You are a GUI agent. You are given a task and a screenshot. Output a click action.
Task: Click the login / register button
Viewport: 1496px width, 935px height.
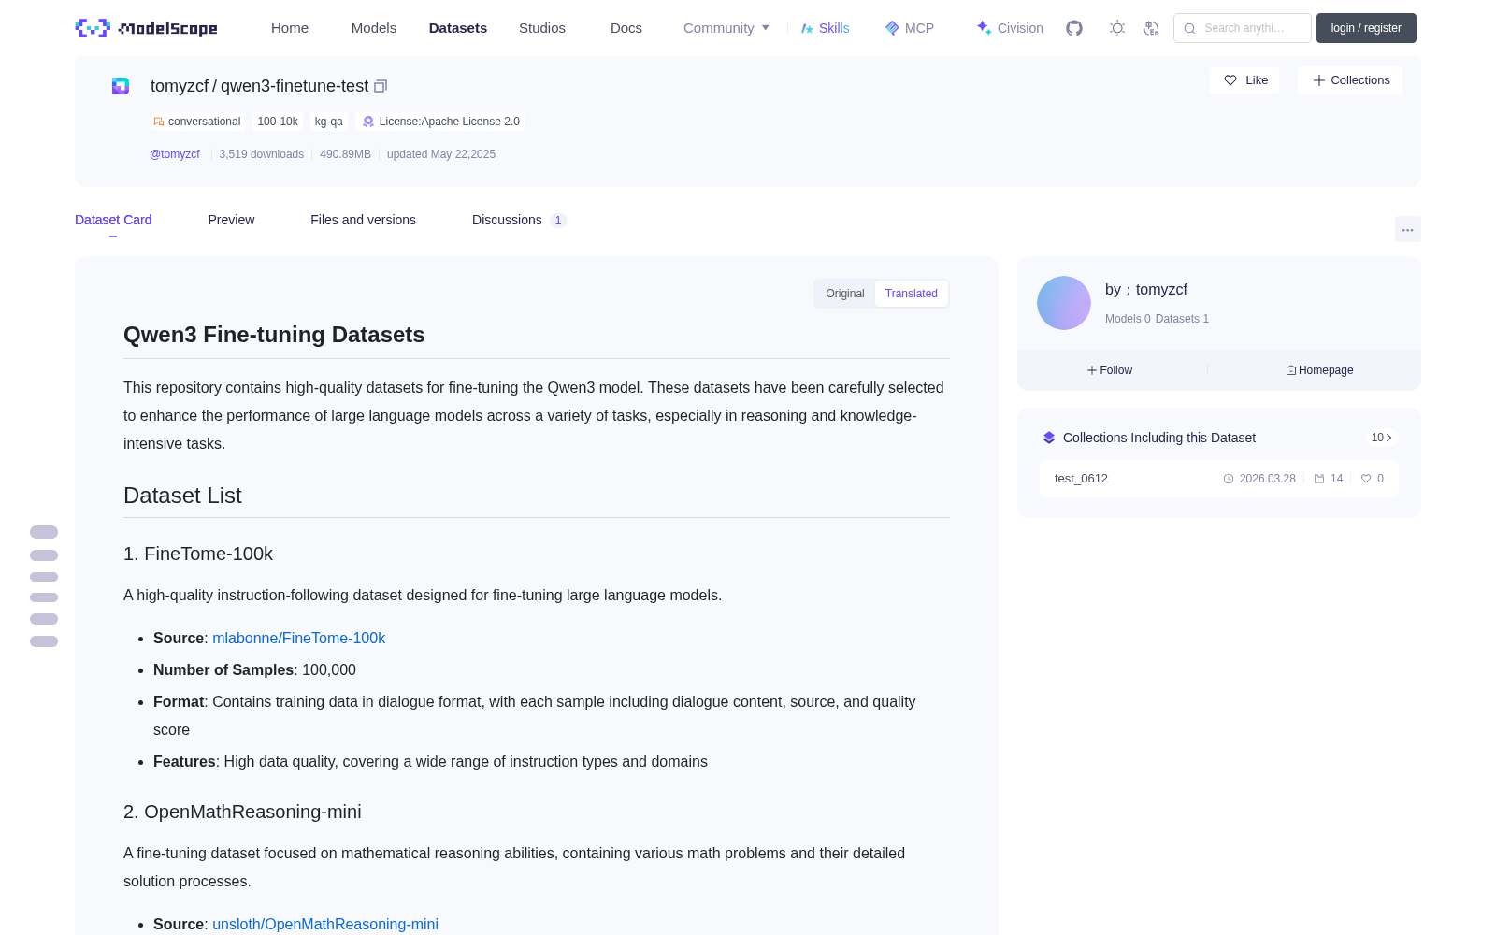1366,28
